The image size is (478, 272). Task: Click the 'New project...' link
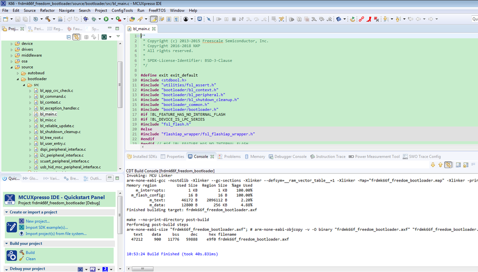(37, 221)
